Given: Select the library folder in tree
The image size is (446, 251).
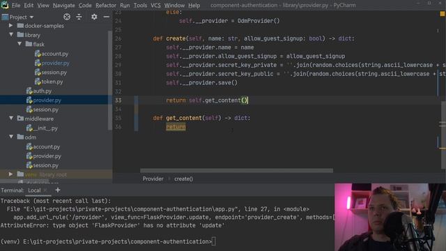Looking at the screenshot, I should click(x=32, y=35).
